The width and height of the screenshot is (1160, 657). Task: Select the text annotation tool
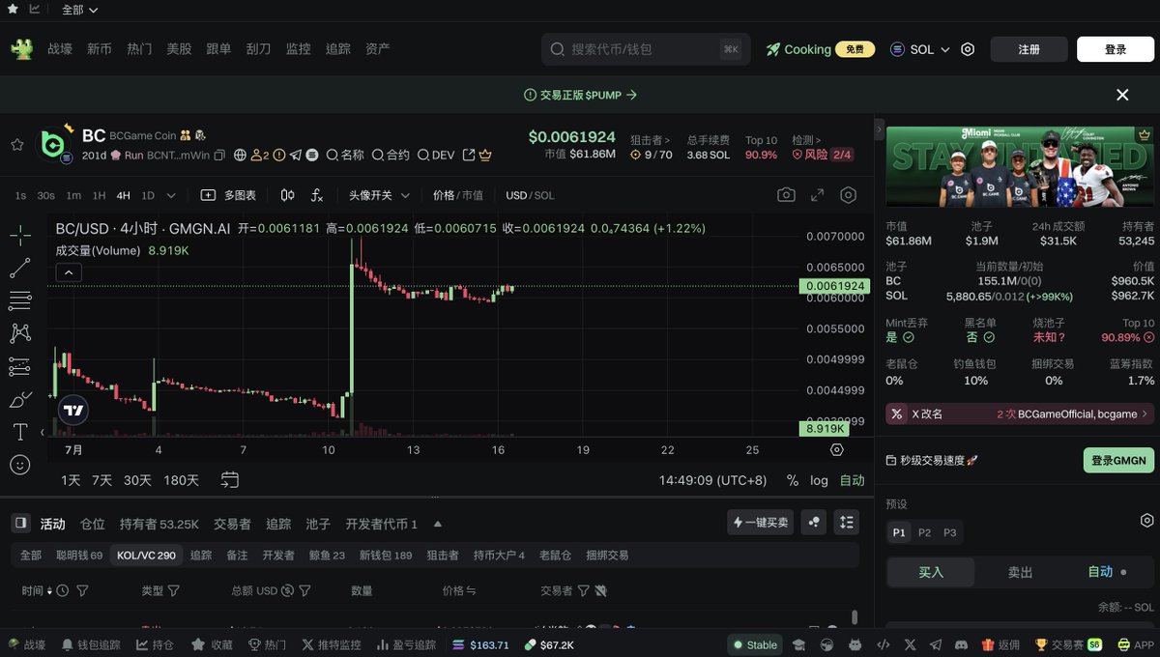point(19,432)
